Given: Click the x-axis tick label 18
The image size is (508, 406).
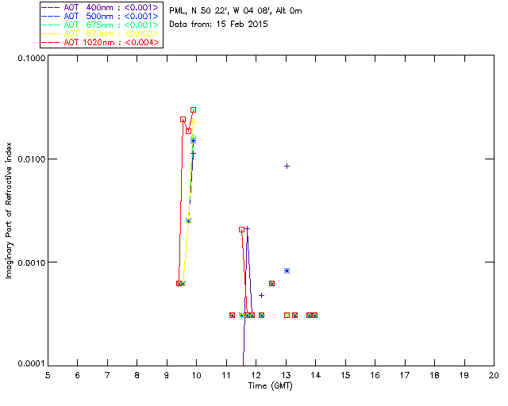Looking at the screenshot, I should 434,375.
